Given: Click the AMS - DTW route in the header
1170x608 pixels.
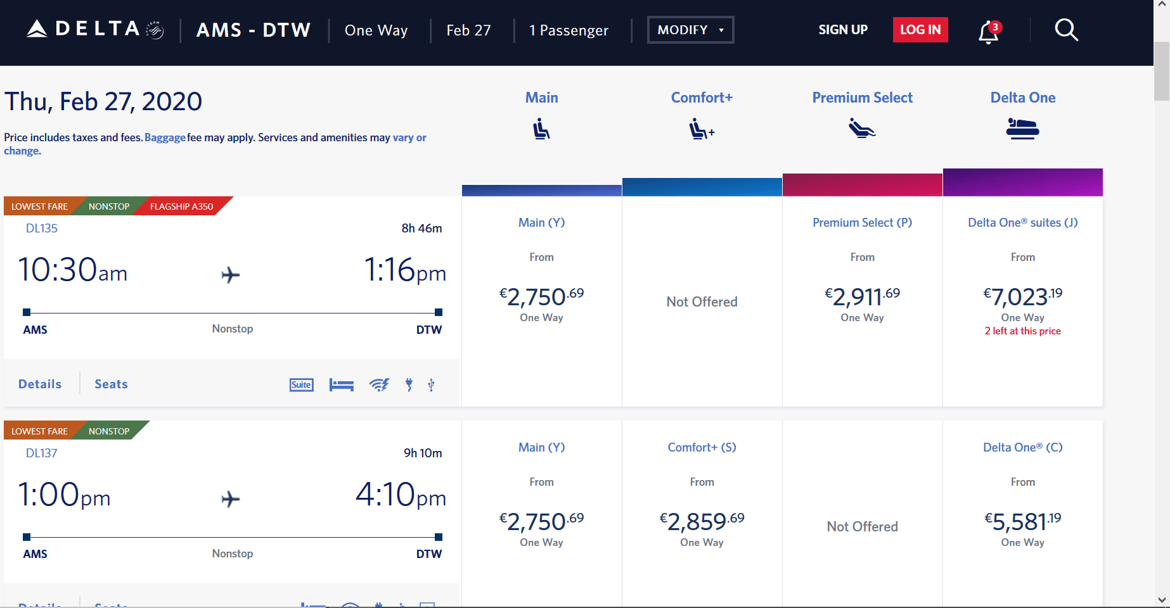Looking at the screenshot, I should tap(254, 30).
